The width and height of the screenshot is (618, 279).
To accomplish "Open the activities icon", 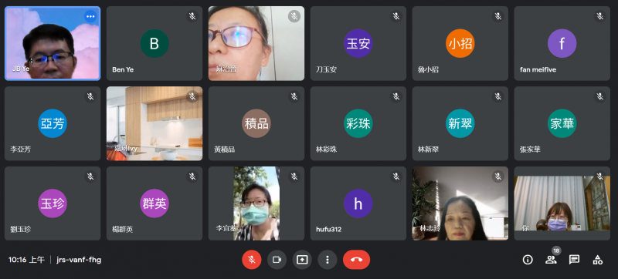I will coord(597,260).
